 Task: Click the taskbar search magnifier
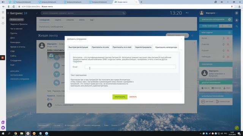click(x=9, y=133)
